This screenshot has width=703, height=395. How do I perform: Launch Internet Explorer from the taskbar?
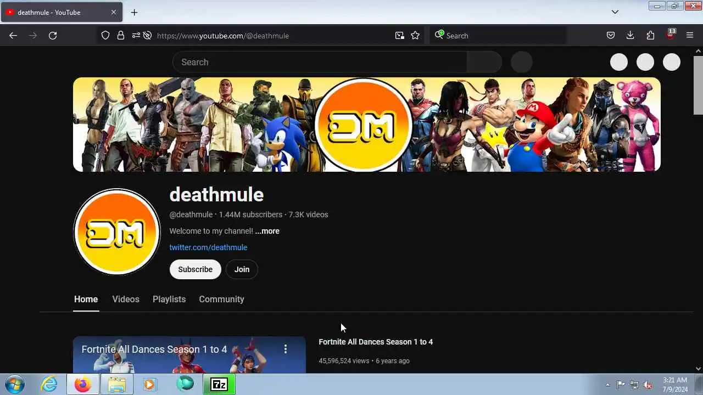coord(49,384)
